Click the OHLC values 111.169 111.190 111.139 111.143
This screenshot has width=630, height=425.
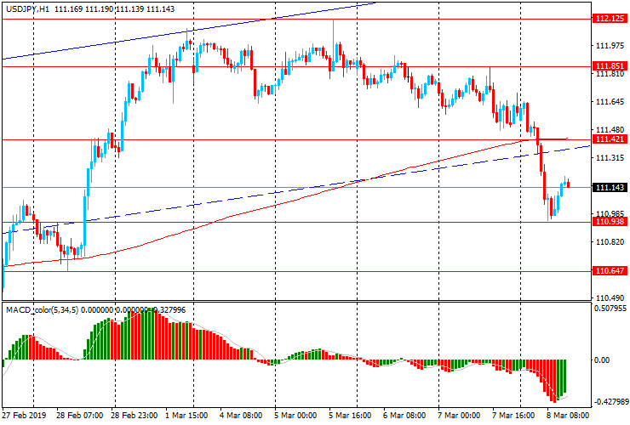114,8
